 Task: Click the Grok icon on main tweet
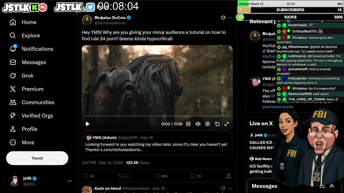[223, 18]
